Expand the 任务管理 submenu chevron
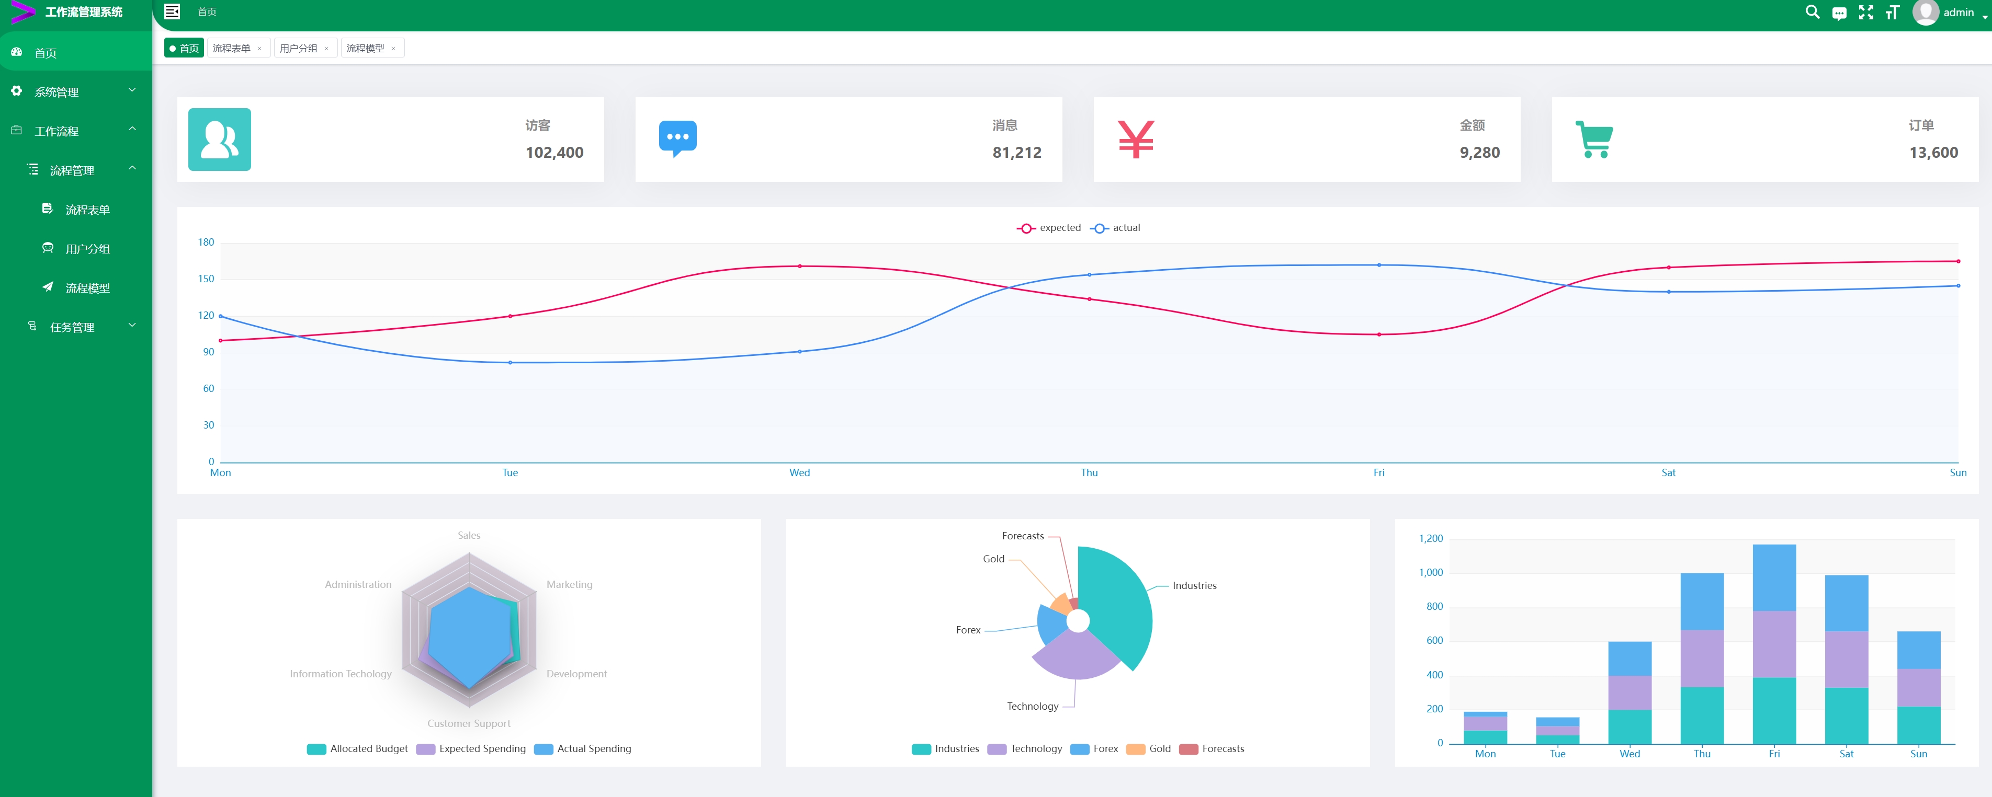 pos(132,325)
